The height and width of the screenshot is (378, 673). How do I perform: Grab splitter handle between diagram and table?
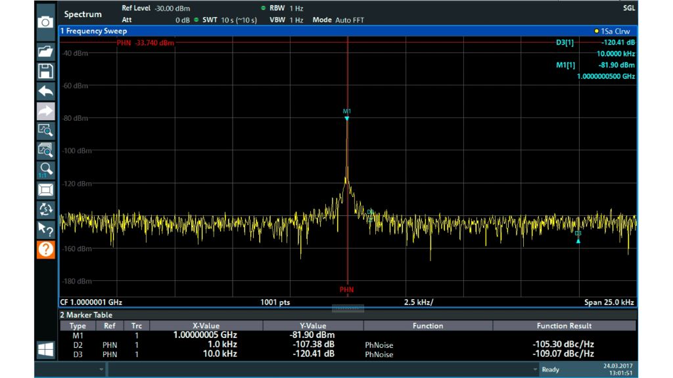[347, 308]
